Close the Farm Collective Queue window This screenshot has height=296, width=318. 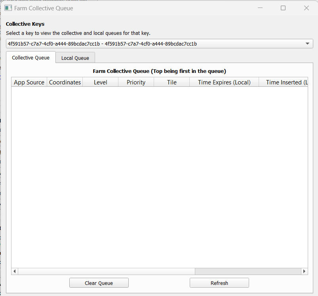306,8
